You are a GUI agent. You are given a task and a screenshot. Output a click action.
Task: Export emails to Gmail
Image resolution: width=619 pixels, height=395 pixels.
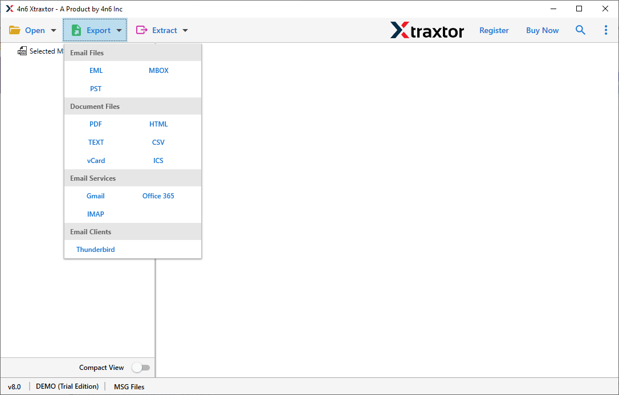click(95, 196)
